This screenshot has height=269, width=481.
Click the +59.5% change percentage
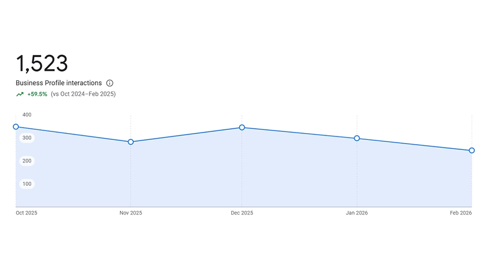37,94
